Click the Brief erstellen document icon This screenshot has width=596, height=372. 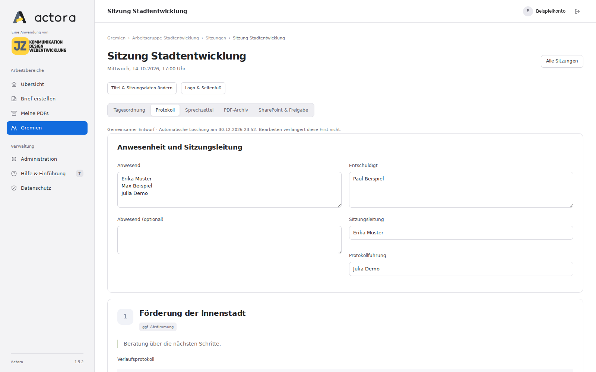14,99
